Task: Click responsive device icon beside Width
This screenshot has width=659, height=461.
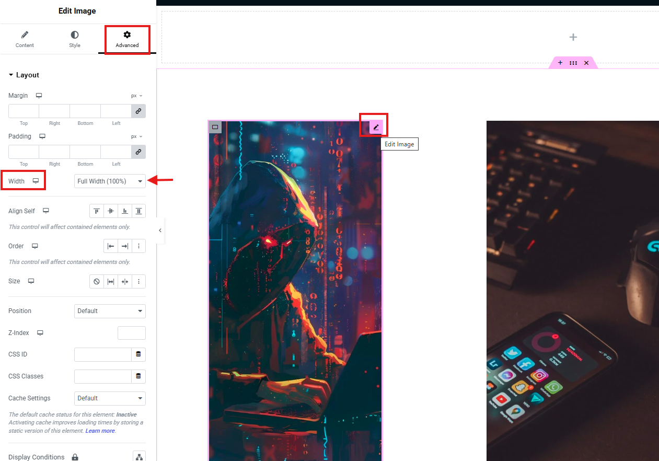Action: [36, 181]
